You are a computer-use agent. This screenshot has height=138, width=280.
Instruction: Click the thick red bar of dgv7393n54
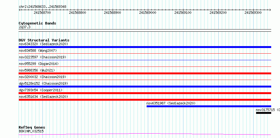(x=145, y=93)
